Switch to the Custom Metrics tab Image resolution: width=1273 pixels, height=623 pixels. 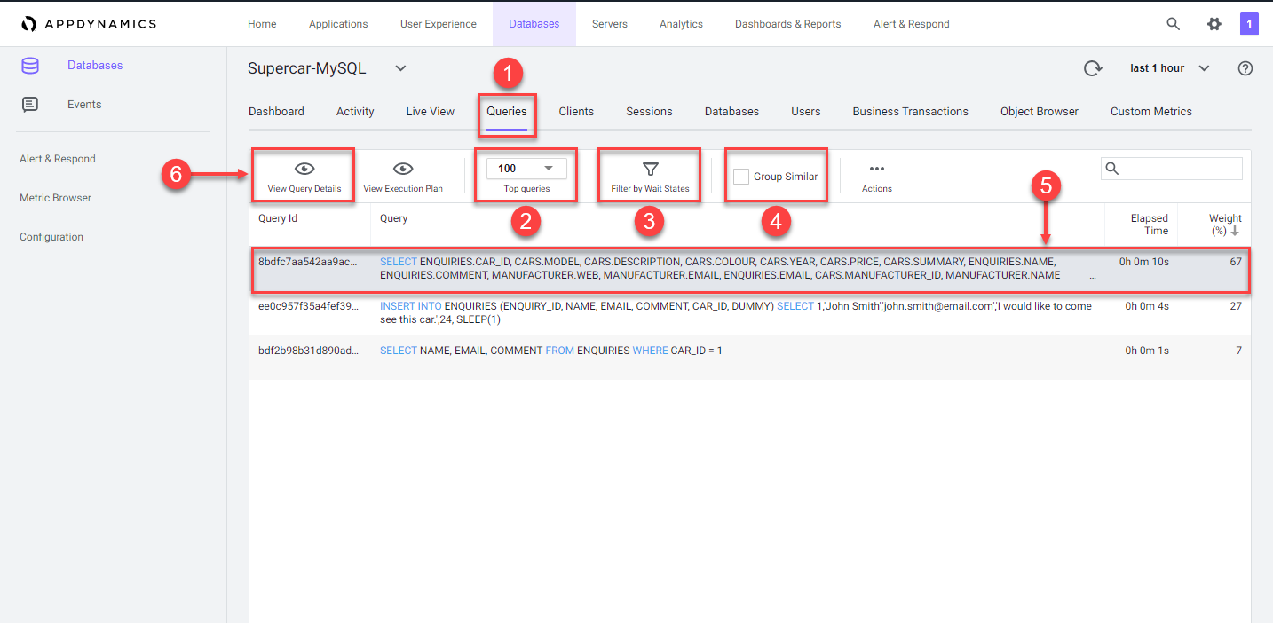coord(1151,112)
